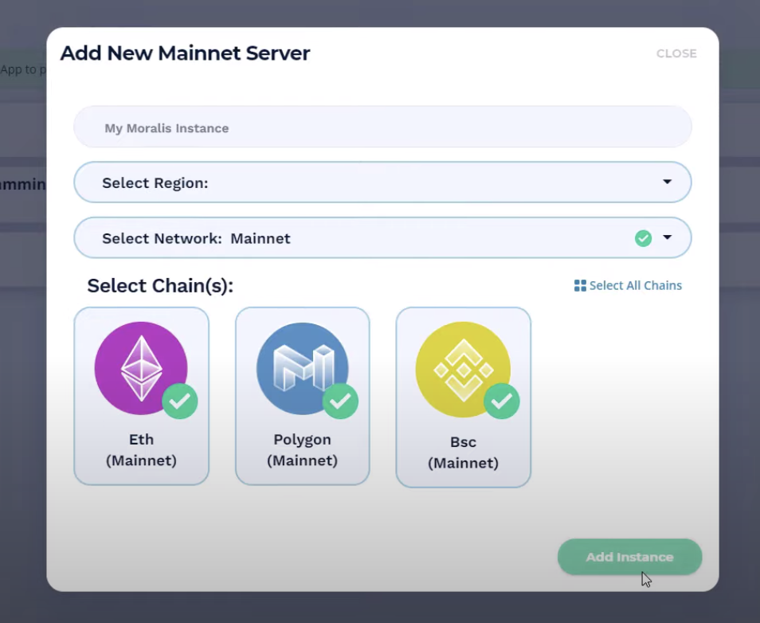Expand the Select Network caret arrow

(668, 237)
